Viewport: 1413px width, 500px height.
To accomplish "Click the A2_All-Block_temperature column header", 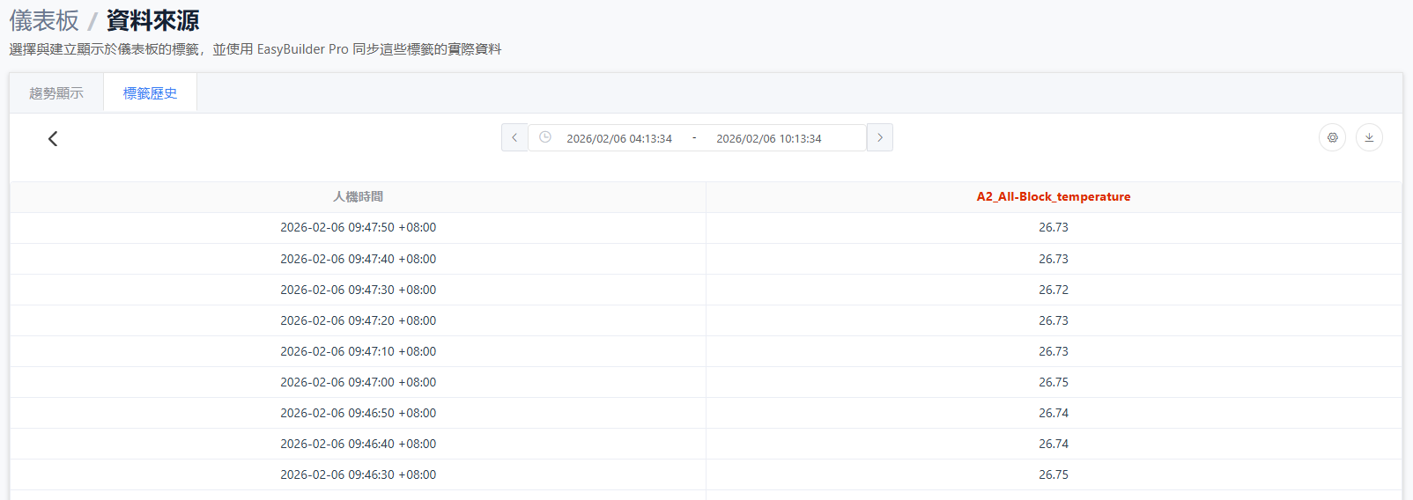I will 1053,197.
